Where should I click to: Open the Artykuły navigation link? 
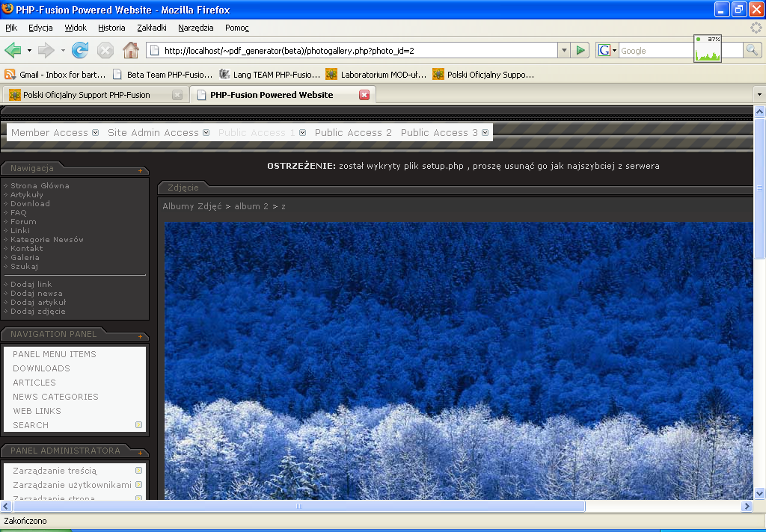(x=27, y=195)
